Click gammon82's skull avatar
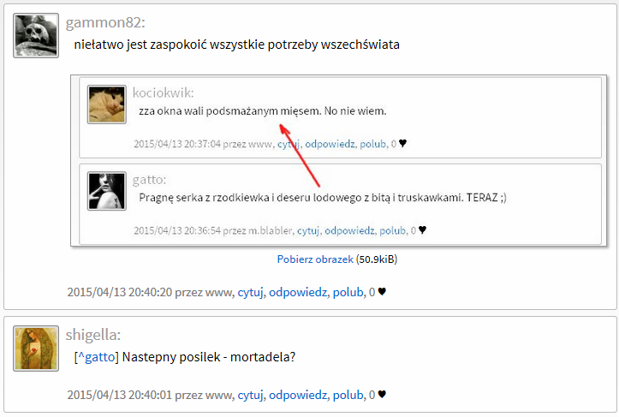The height and width of the screenshot is (417, 619). pos(36,36)
